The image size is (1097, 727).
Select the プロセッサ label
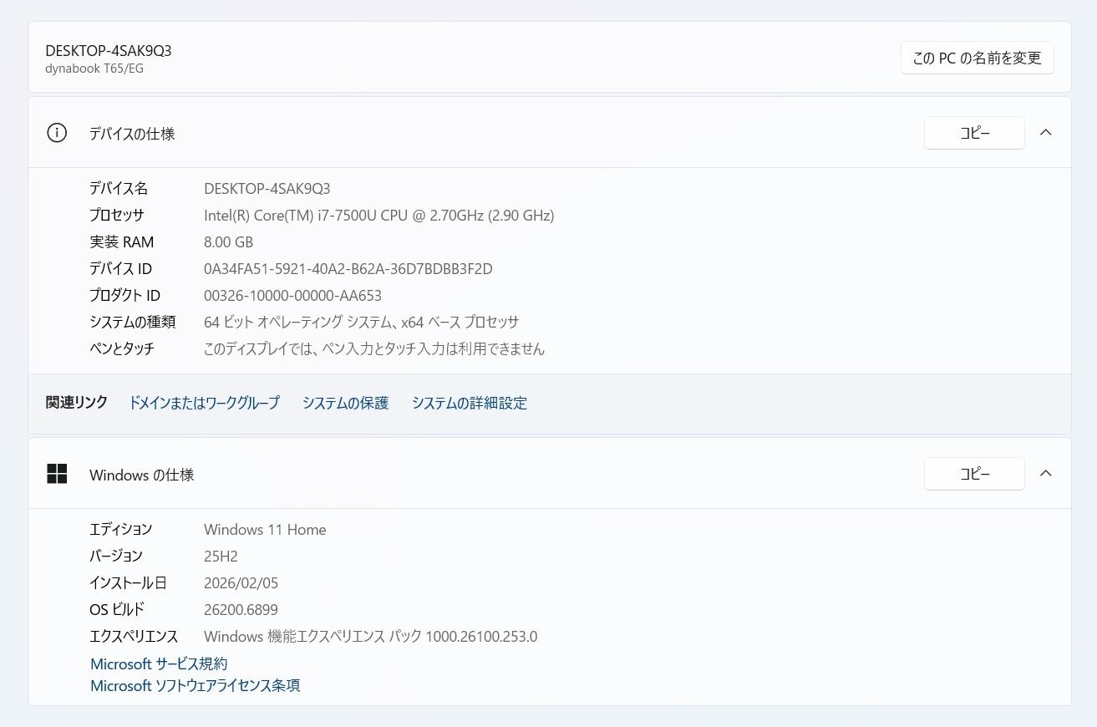point(116,216)
